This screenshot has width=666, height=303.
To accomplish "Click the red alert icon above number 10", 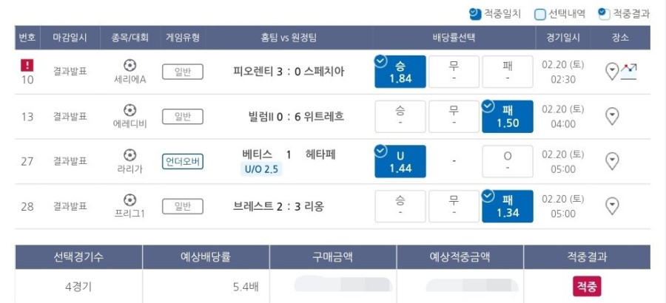I will click(x=27, y=65).
